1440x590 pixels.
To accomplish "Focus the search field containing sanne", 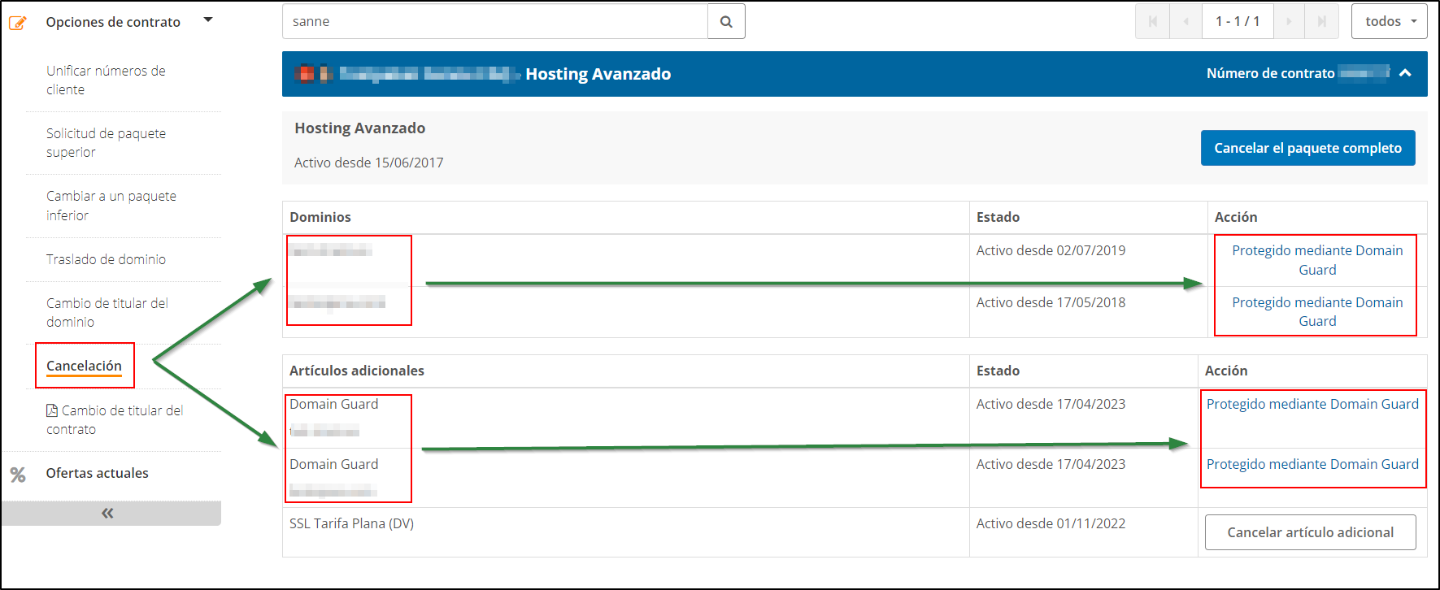I will tap(494, 22).
